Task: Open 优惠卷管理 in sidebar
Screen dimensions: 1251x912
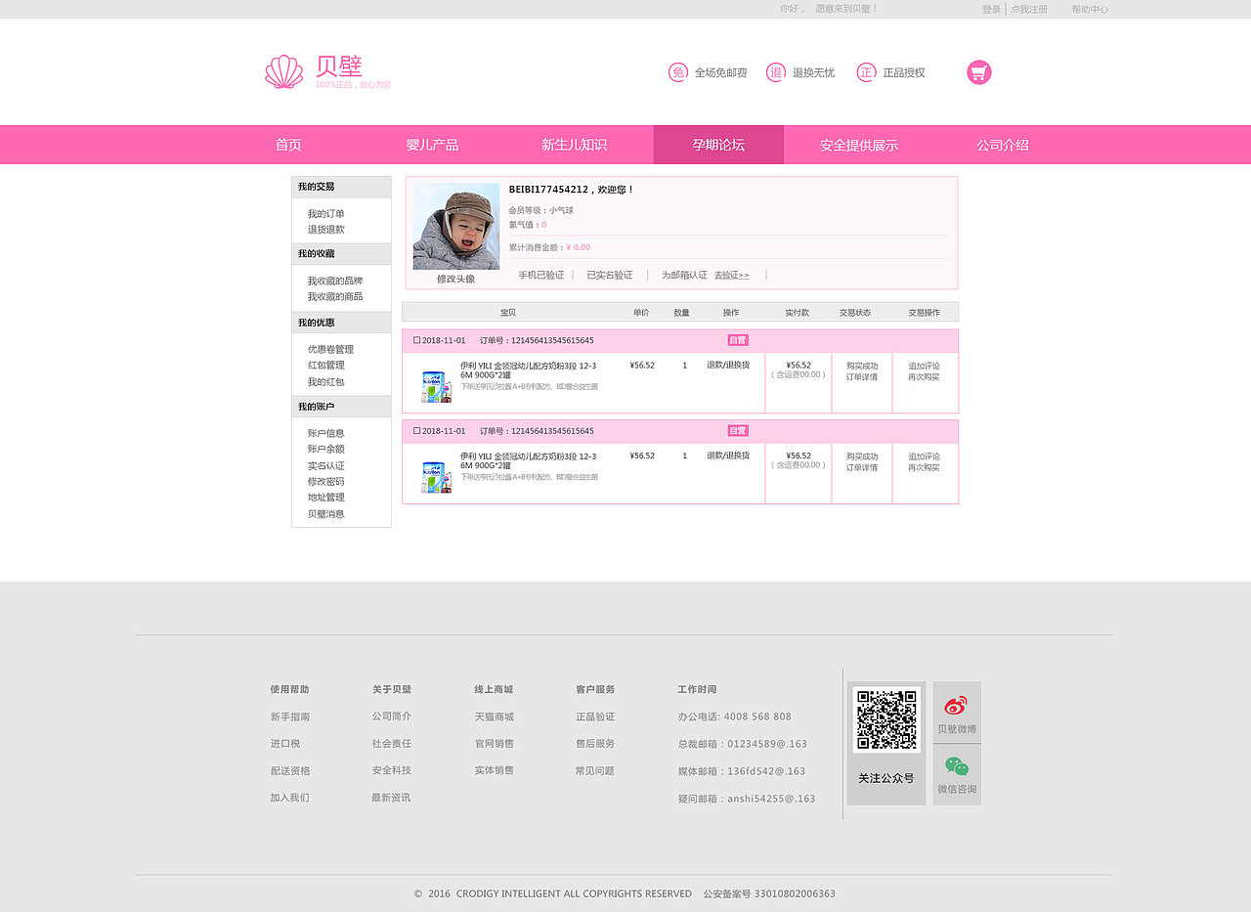Action: [330, 349]
